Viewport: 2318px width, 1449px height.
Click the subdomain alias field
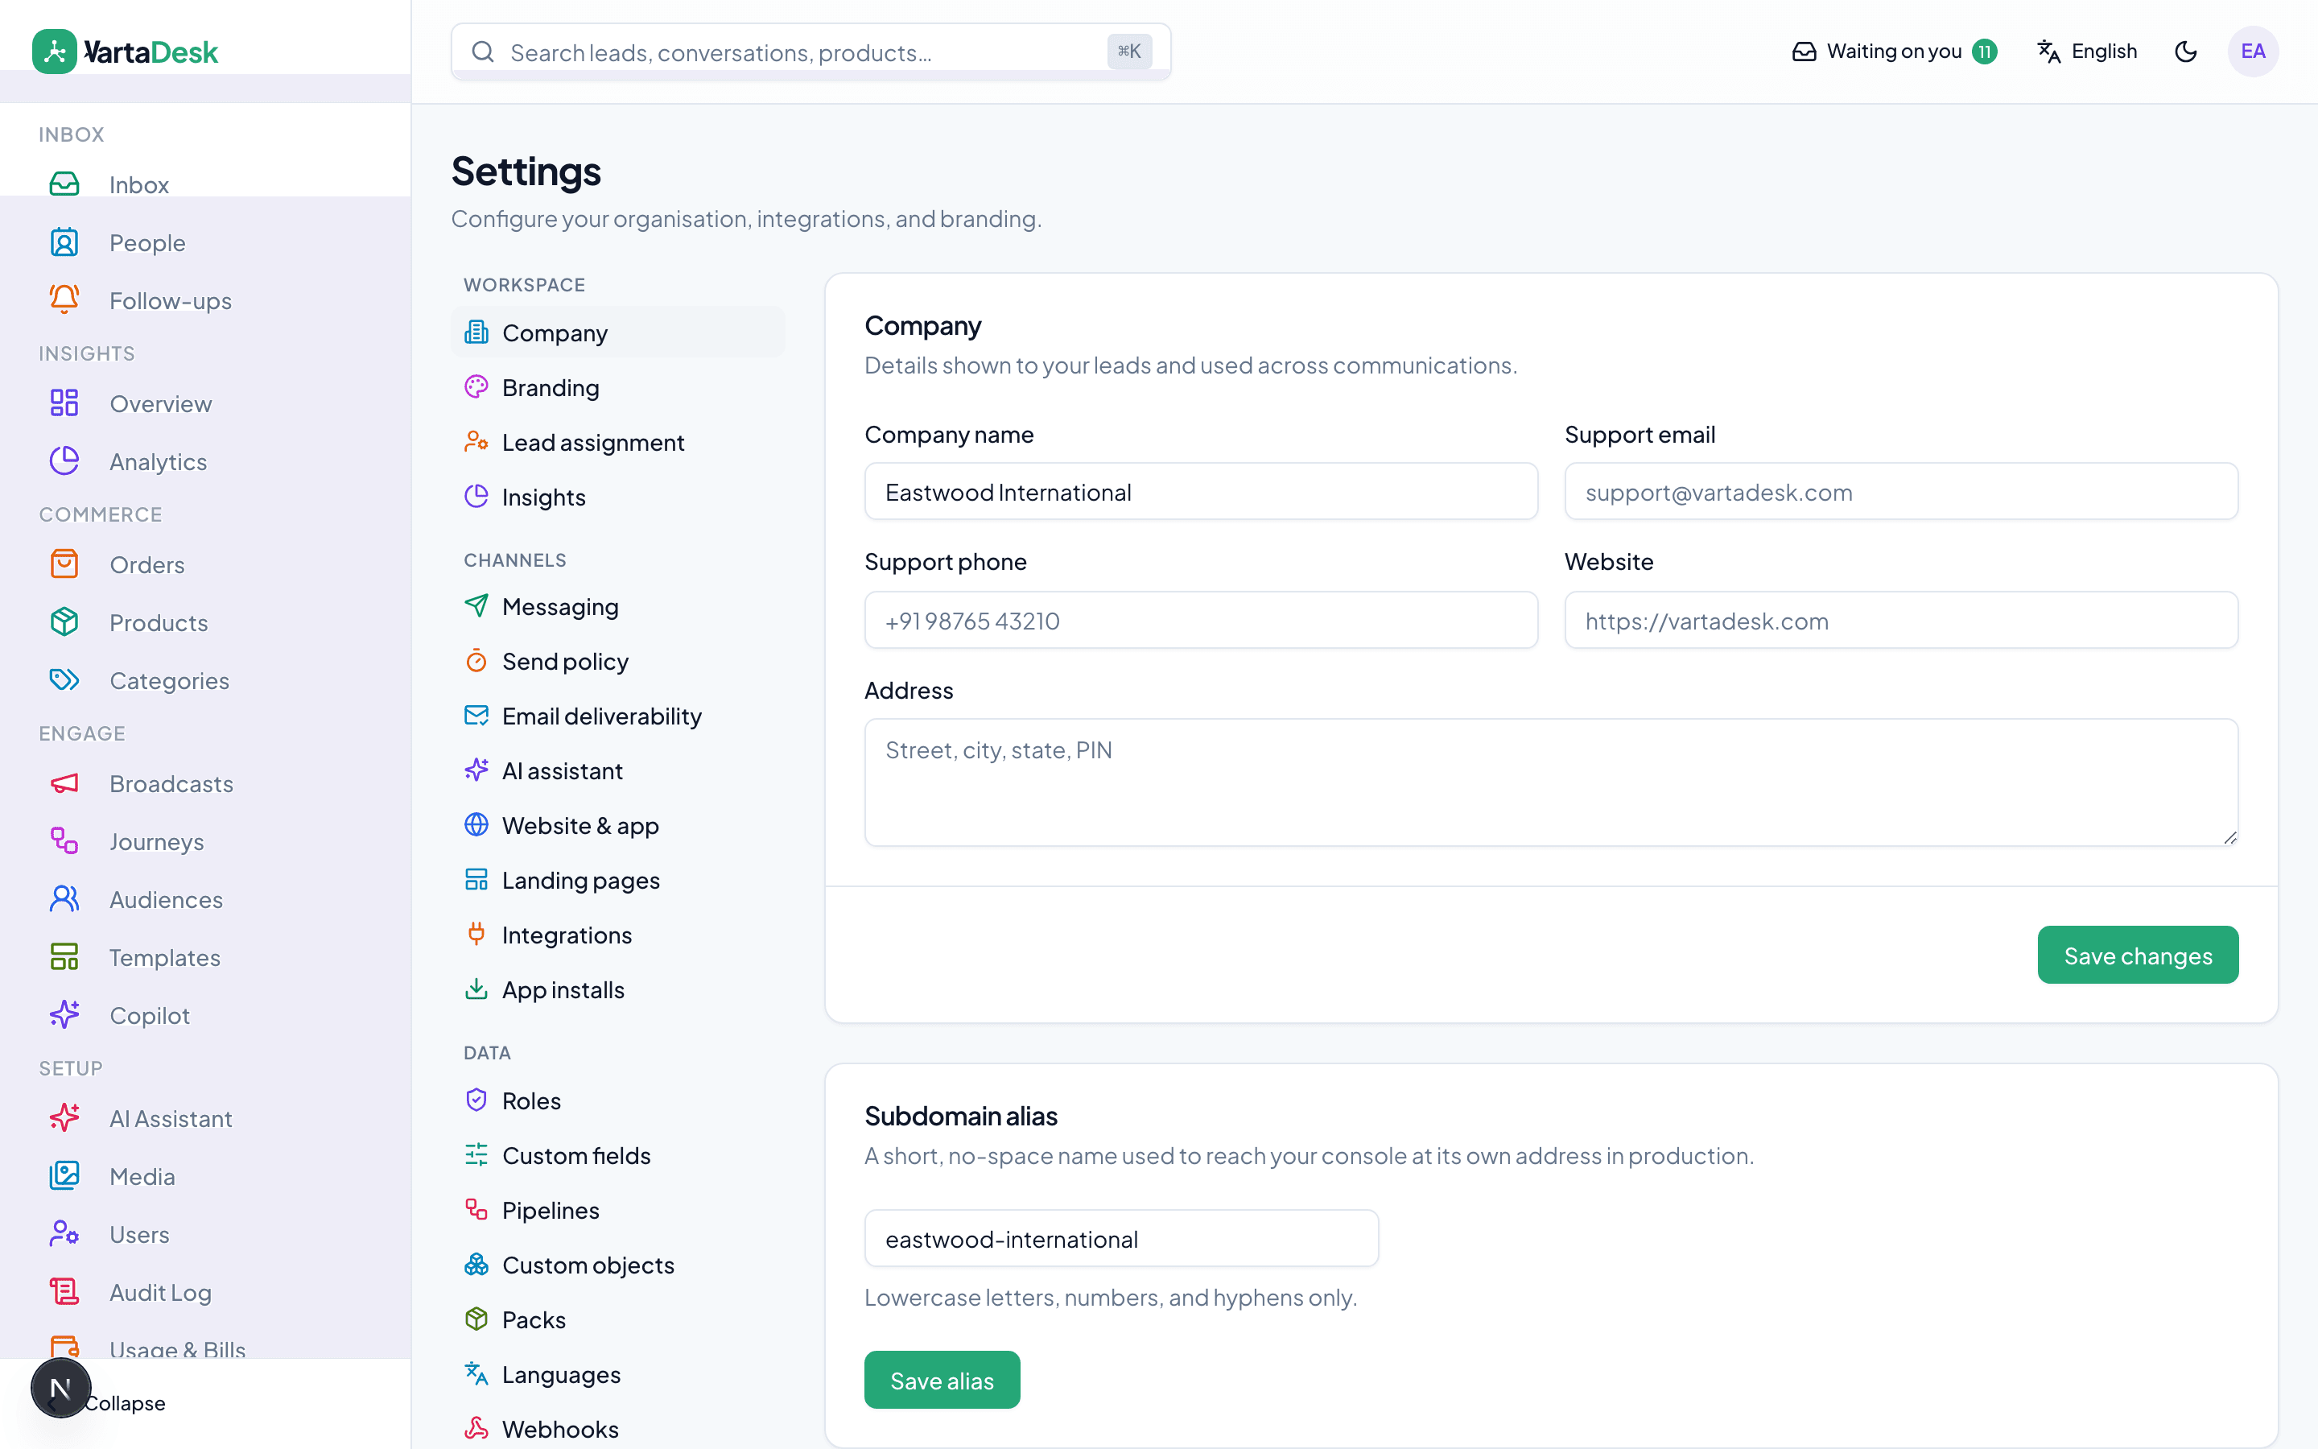coord(1120,1238)
